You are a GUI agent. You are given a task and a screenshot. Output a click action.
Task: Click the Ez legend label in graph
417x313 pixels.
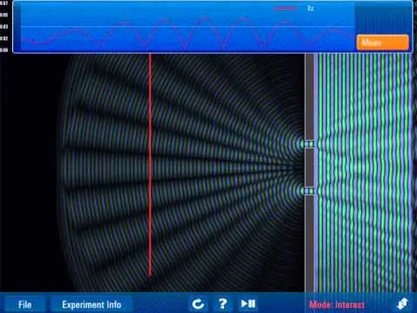click(x=310, y=8)
